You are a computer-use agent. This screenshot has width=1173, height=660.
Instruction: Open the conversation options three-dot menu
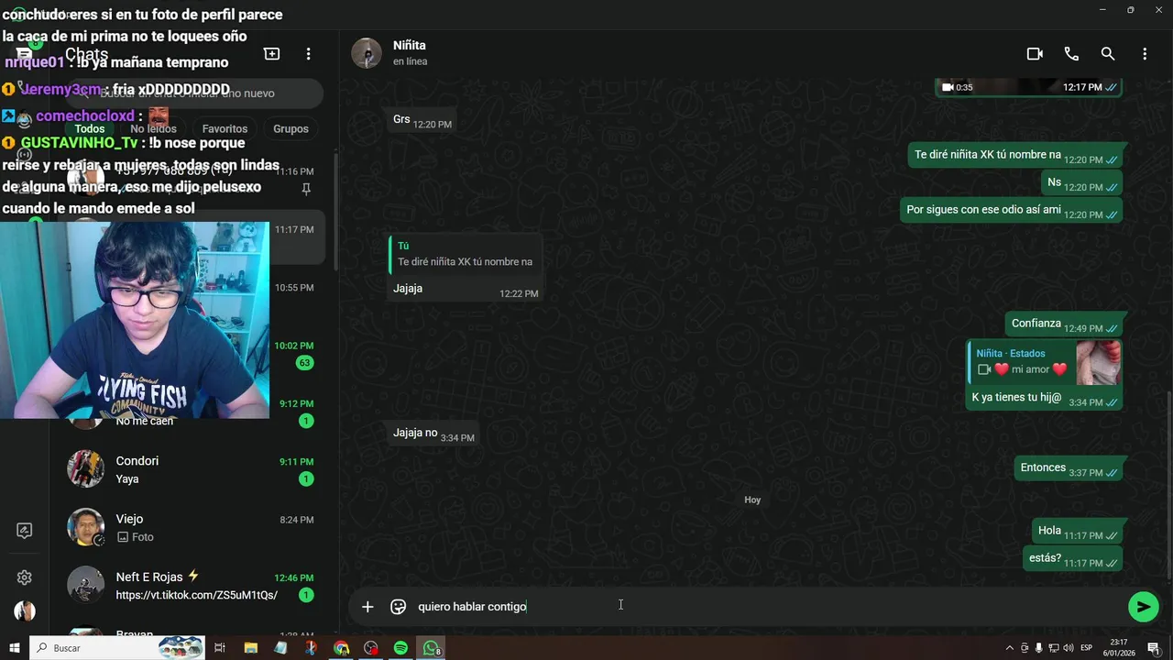[x=1145, y=54]
